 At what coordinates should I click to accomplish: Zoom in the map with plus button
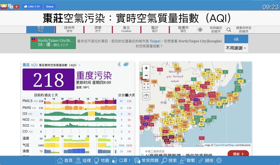146,68
